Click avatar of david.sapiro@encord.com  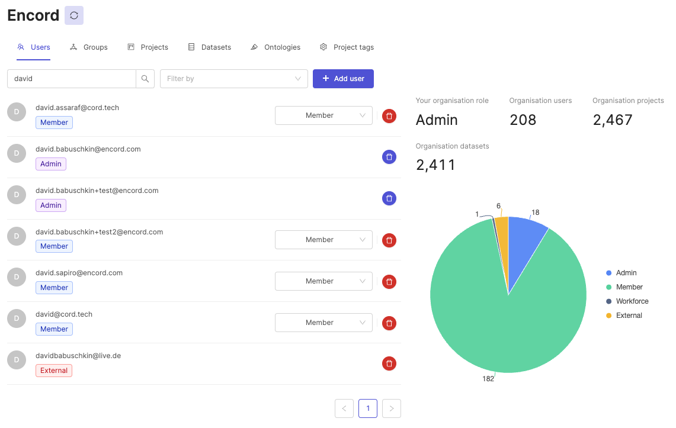pos(17,277)
